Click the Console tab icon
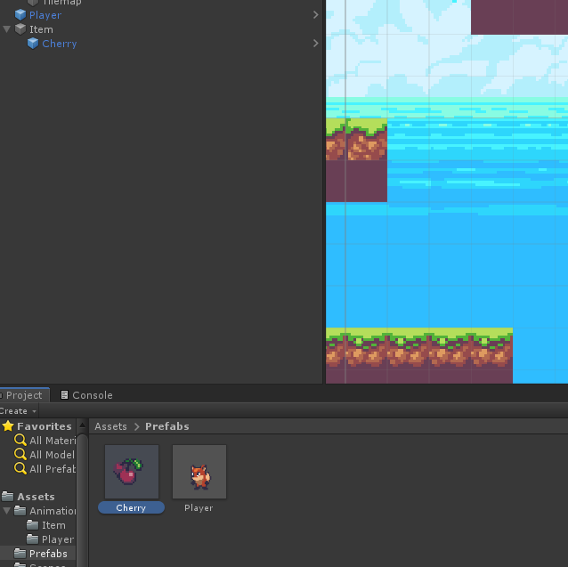This screenshot has width=568, height=567. click(64, 394)
